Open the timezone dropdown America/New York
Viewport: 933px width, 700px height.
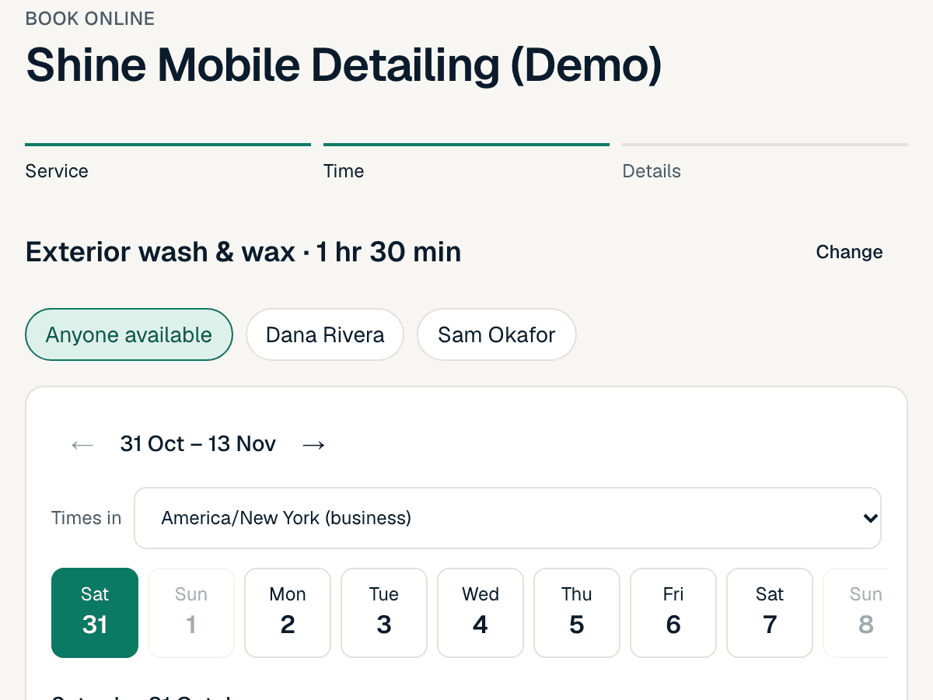click(508, 518)
